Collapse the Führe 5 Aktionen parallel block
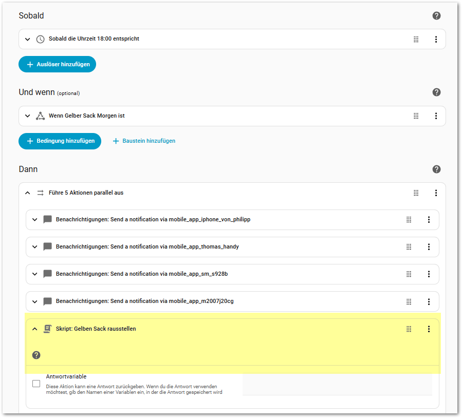The width and height of the screenshot is (462, 418). (x=28, y=193)
